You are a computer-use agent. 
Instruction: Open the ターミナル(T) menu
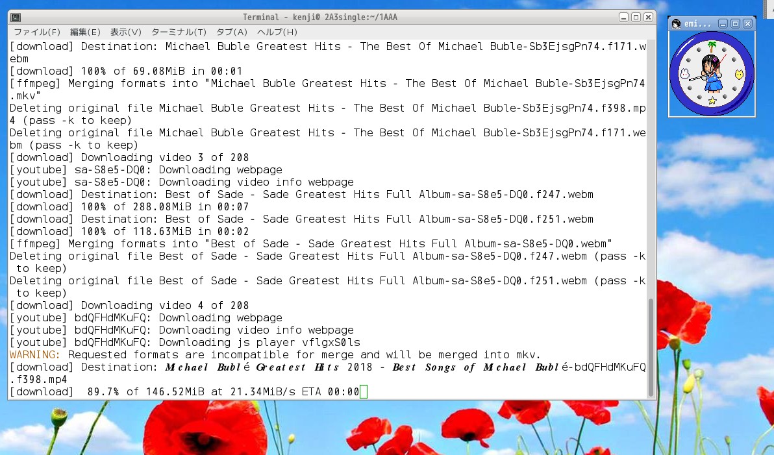(x=179, y=32)
